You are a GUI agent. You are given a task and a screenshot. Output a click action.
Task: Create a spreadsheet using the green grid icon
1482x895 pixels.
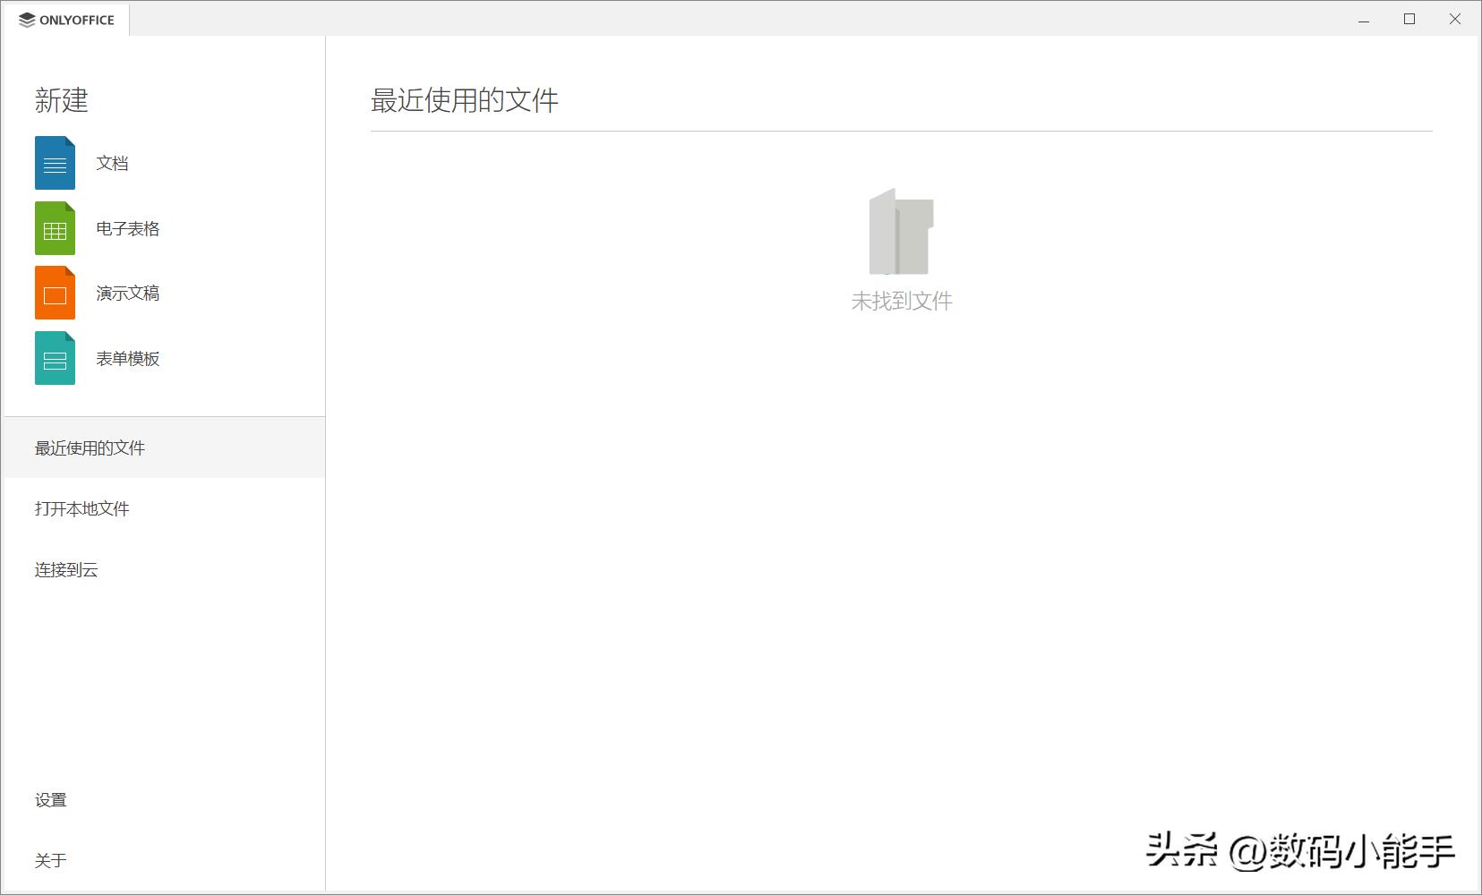coord(54,228)
